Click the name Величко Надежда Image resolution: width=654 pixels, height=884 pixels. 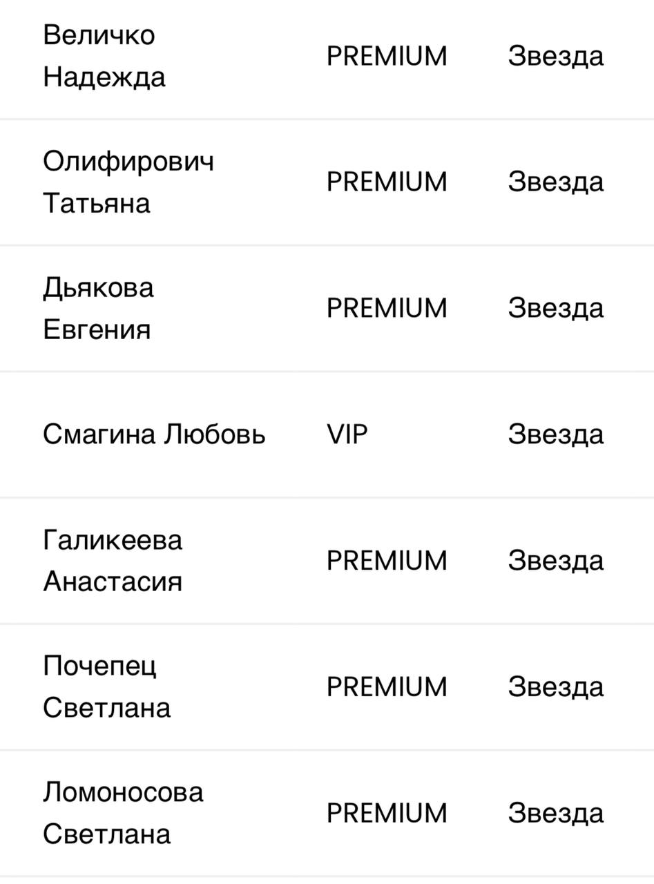coord(104,56)
